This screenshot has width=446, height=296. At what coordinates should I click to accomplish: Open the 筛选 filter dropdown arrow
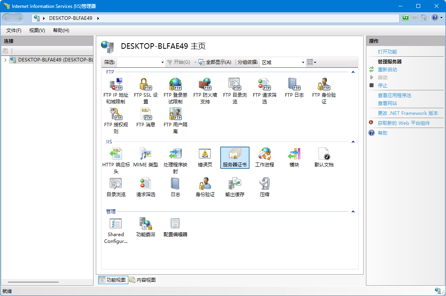pos(162,62)
